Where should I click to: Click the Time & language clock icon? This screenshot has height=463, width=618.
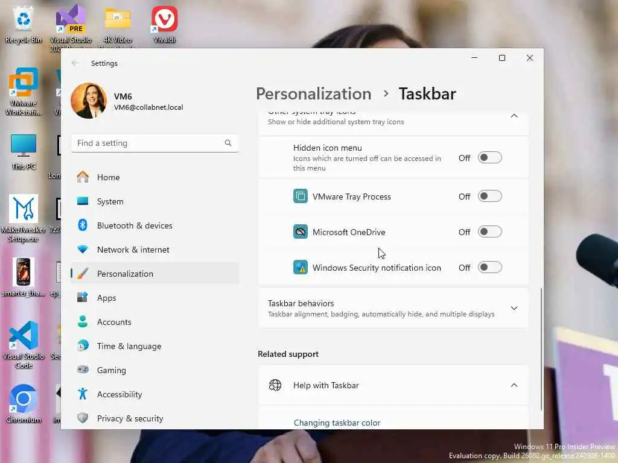tap(83, 345)
